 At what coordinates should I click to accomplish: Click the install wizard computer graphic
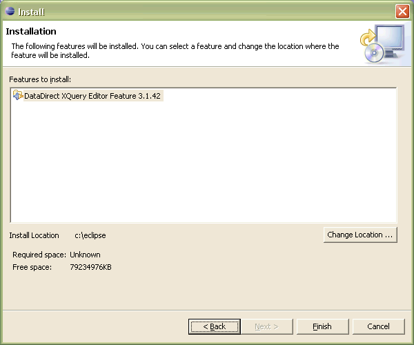click(382, 44)
